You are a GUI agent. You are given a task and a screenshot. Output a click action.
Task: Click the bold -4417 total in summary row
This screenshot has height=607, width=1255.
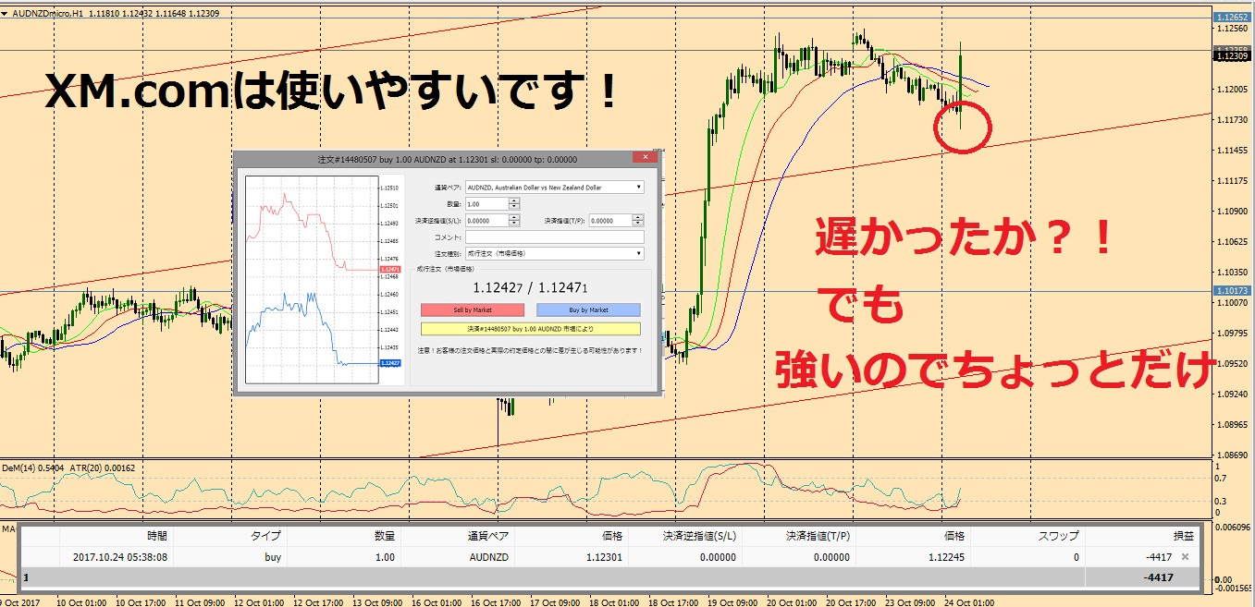(x=1158, y=577)
